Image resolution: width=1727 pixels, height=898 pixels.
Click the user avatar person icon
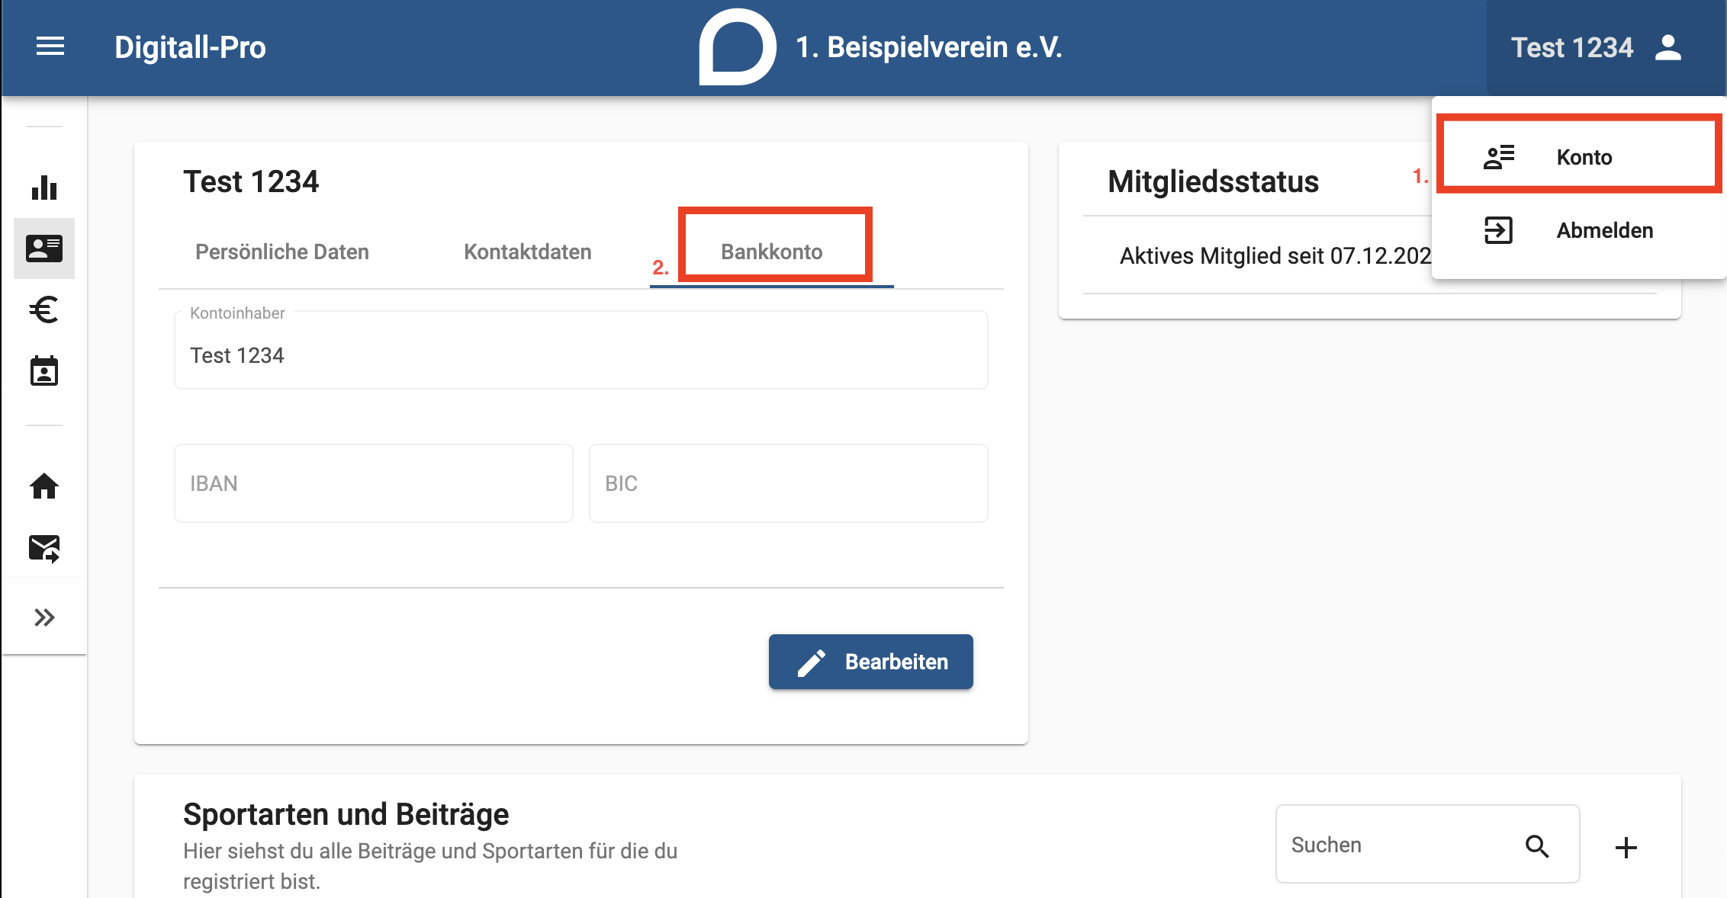pos(1668,47)
